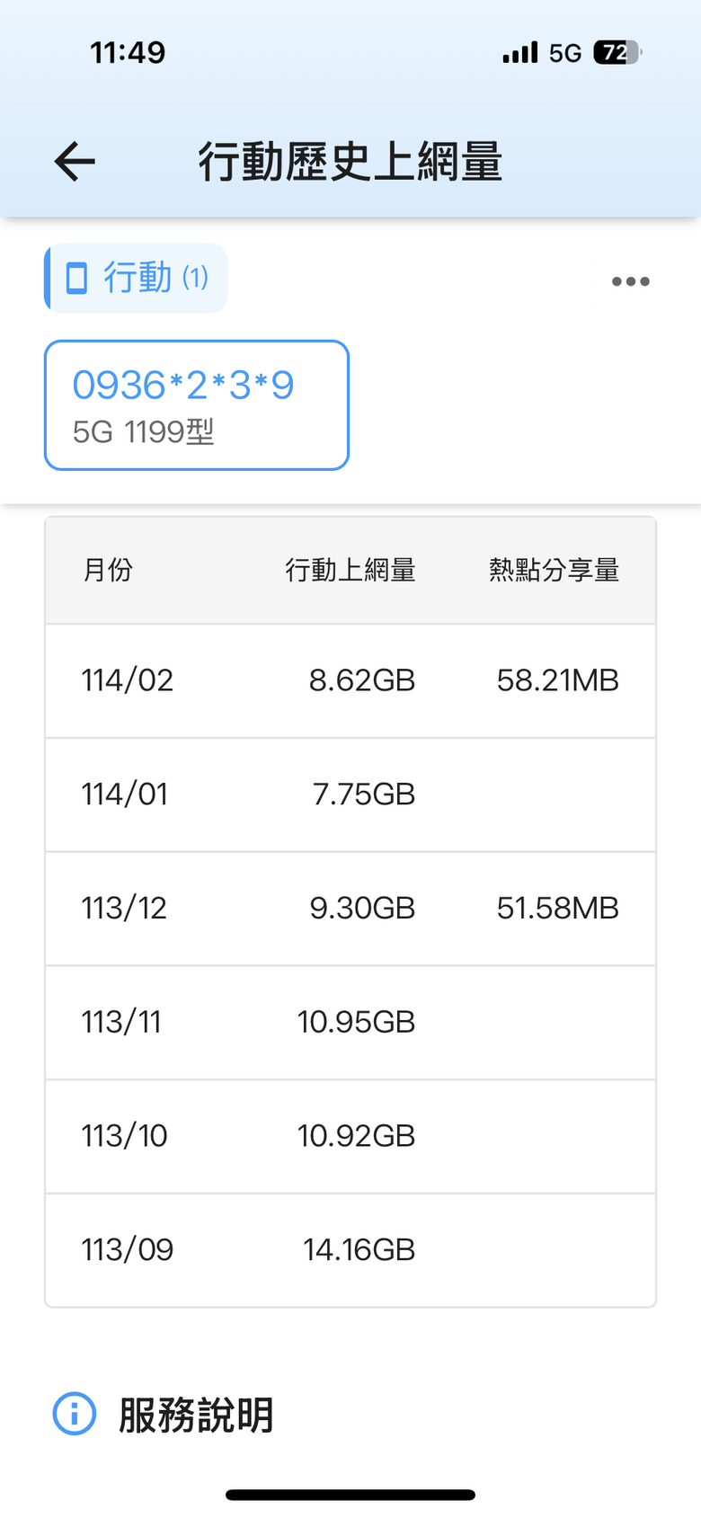The height and width of the screenshot is (1518, 701).
Task: Select the 114/02 usage row
Action: pos(350,680)
